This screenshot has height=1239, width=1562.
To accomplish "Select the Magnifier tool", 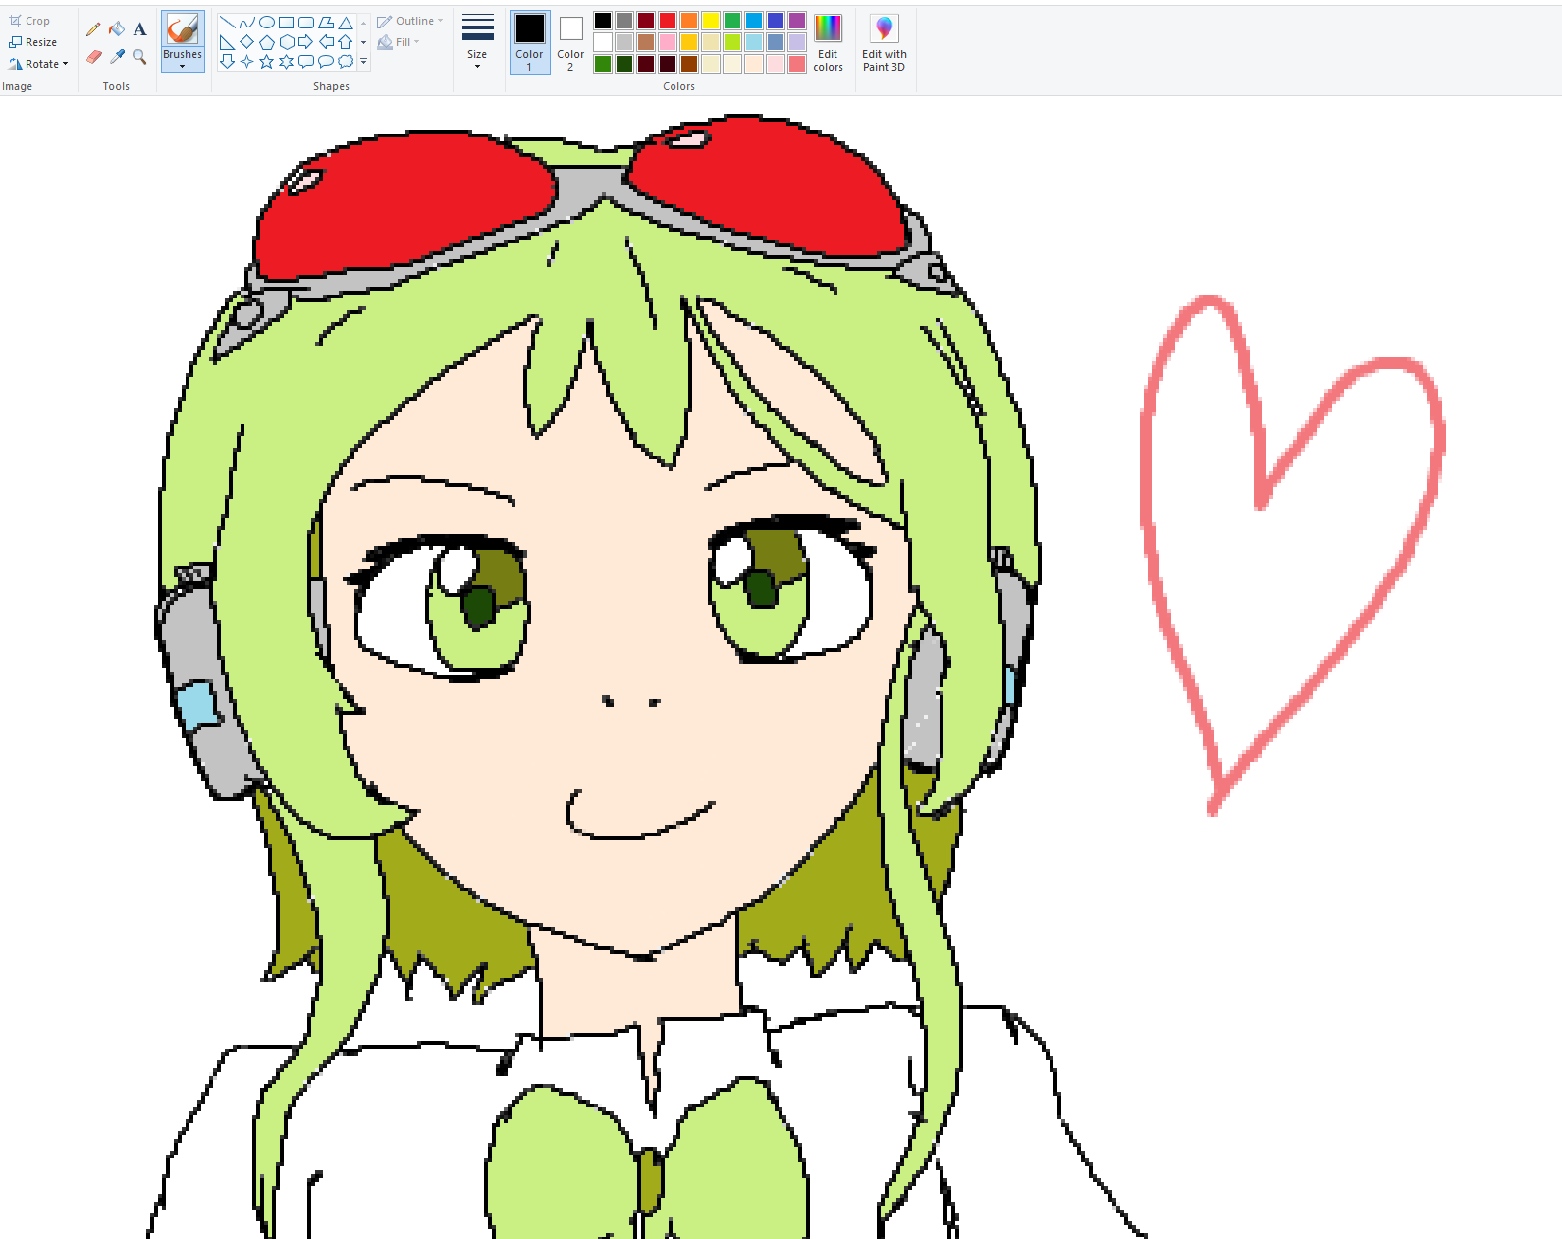I will (x=139, y=57).
